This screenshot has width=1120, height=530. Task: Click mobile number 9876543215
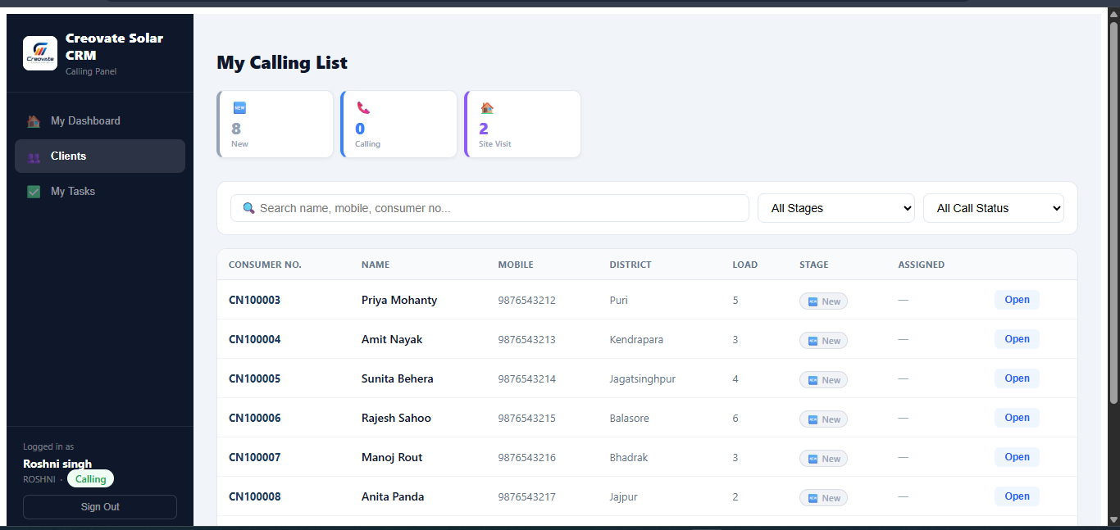tap(526, 418)
